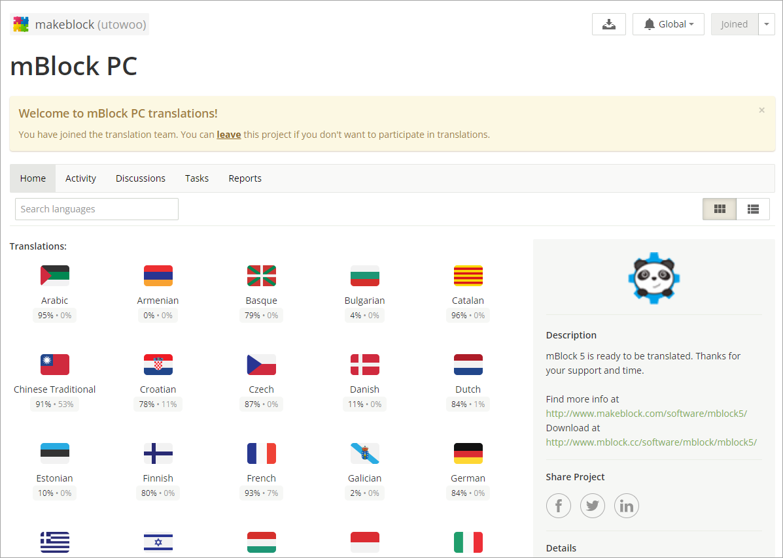This screenshot has width=783, height=558.
Task: Open the Chinese Traditional flag icon
Action: click(55, 365)
